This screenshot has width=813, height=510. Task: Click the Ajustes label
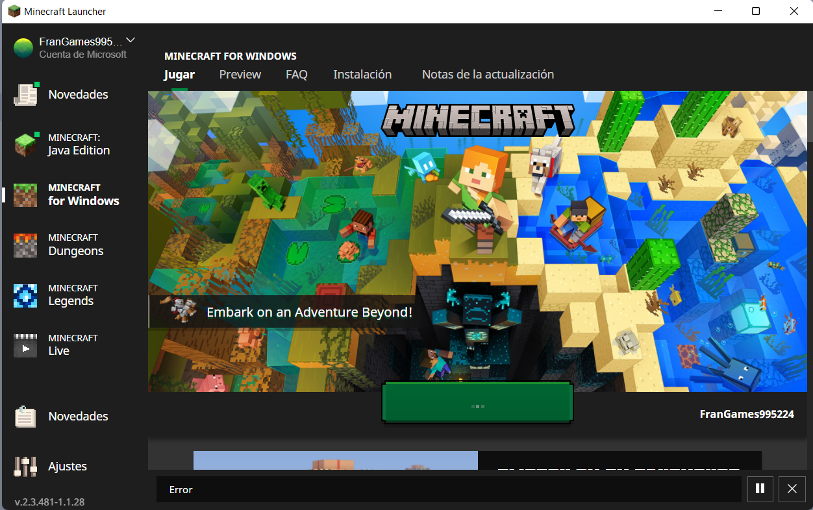click(68, 467)
